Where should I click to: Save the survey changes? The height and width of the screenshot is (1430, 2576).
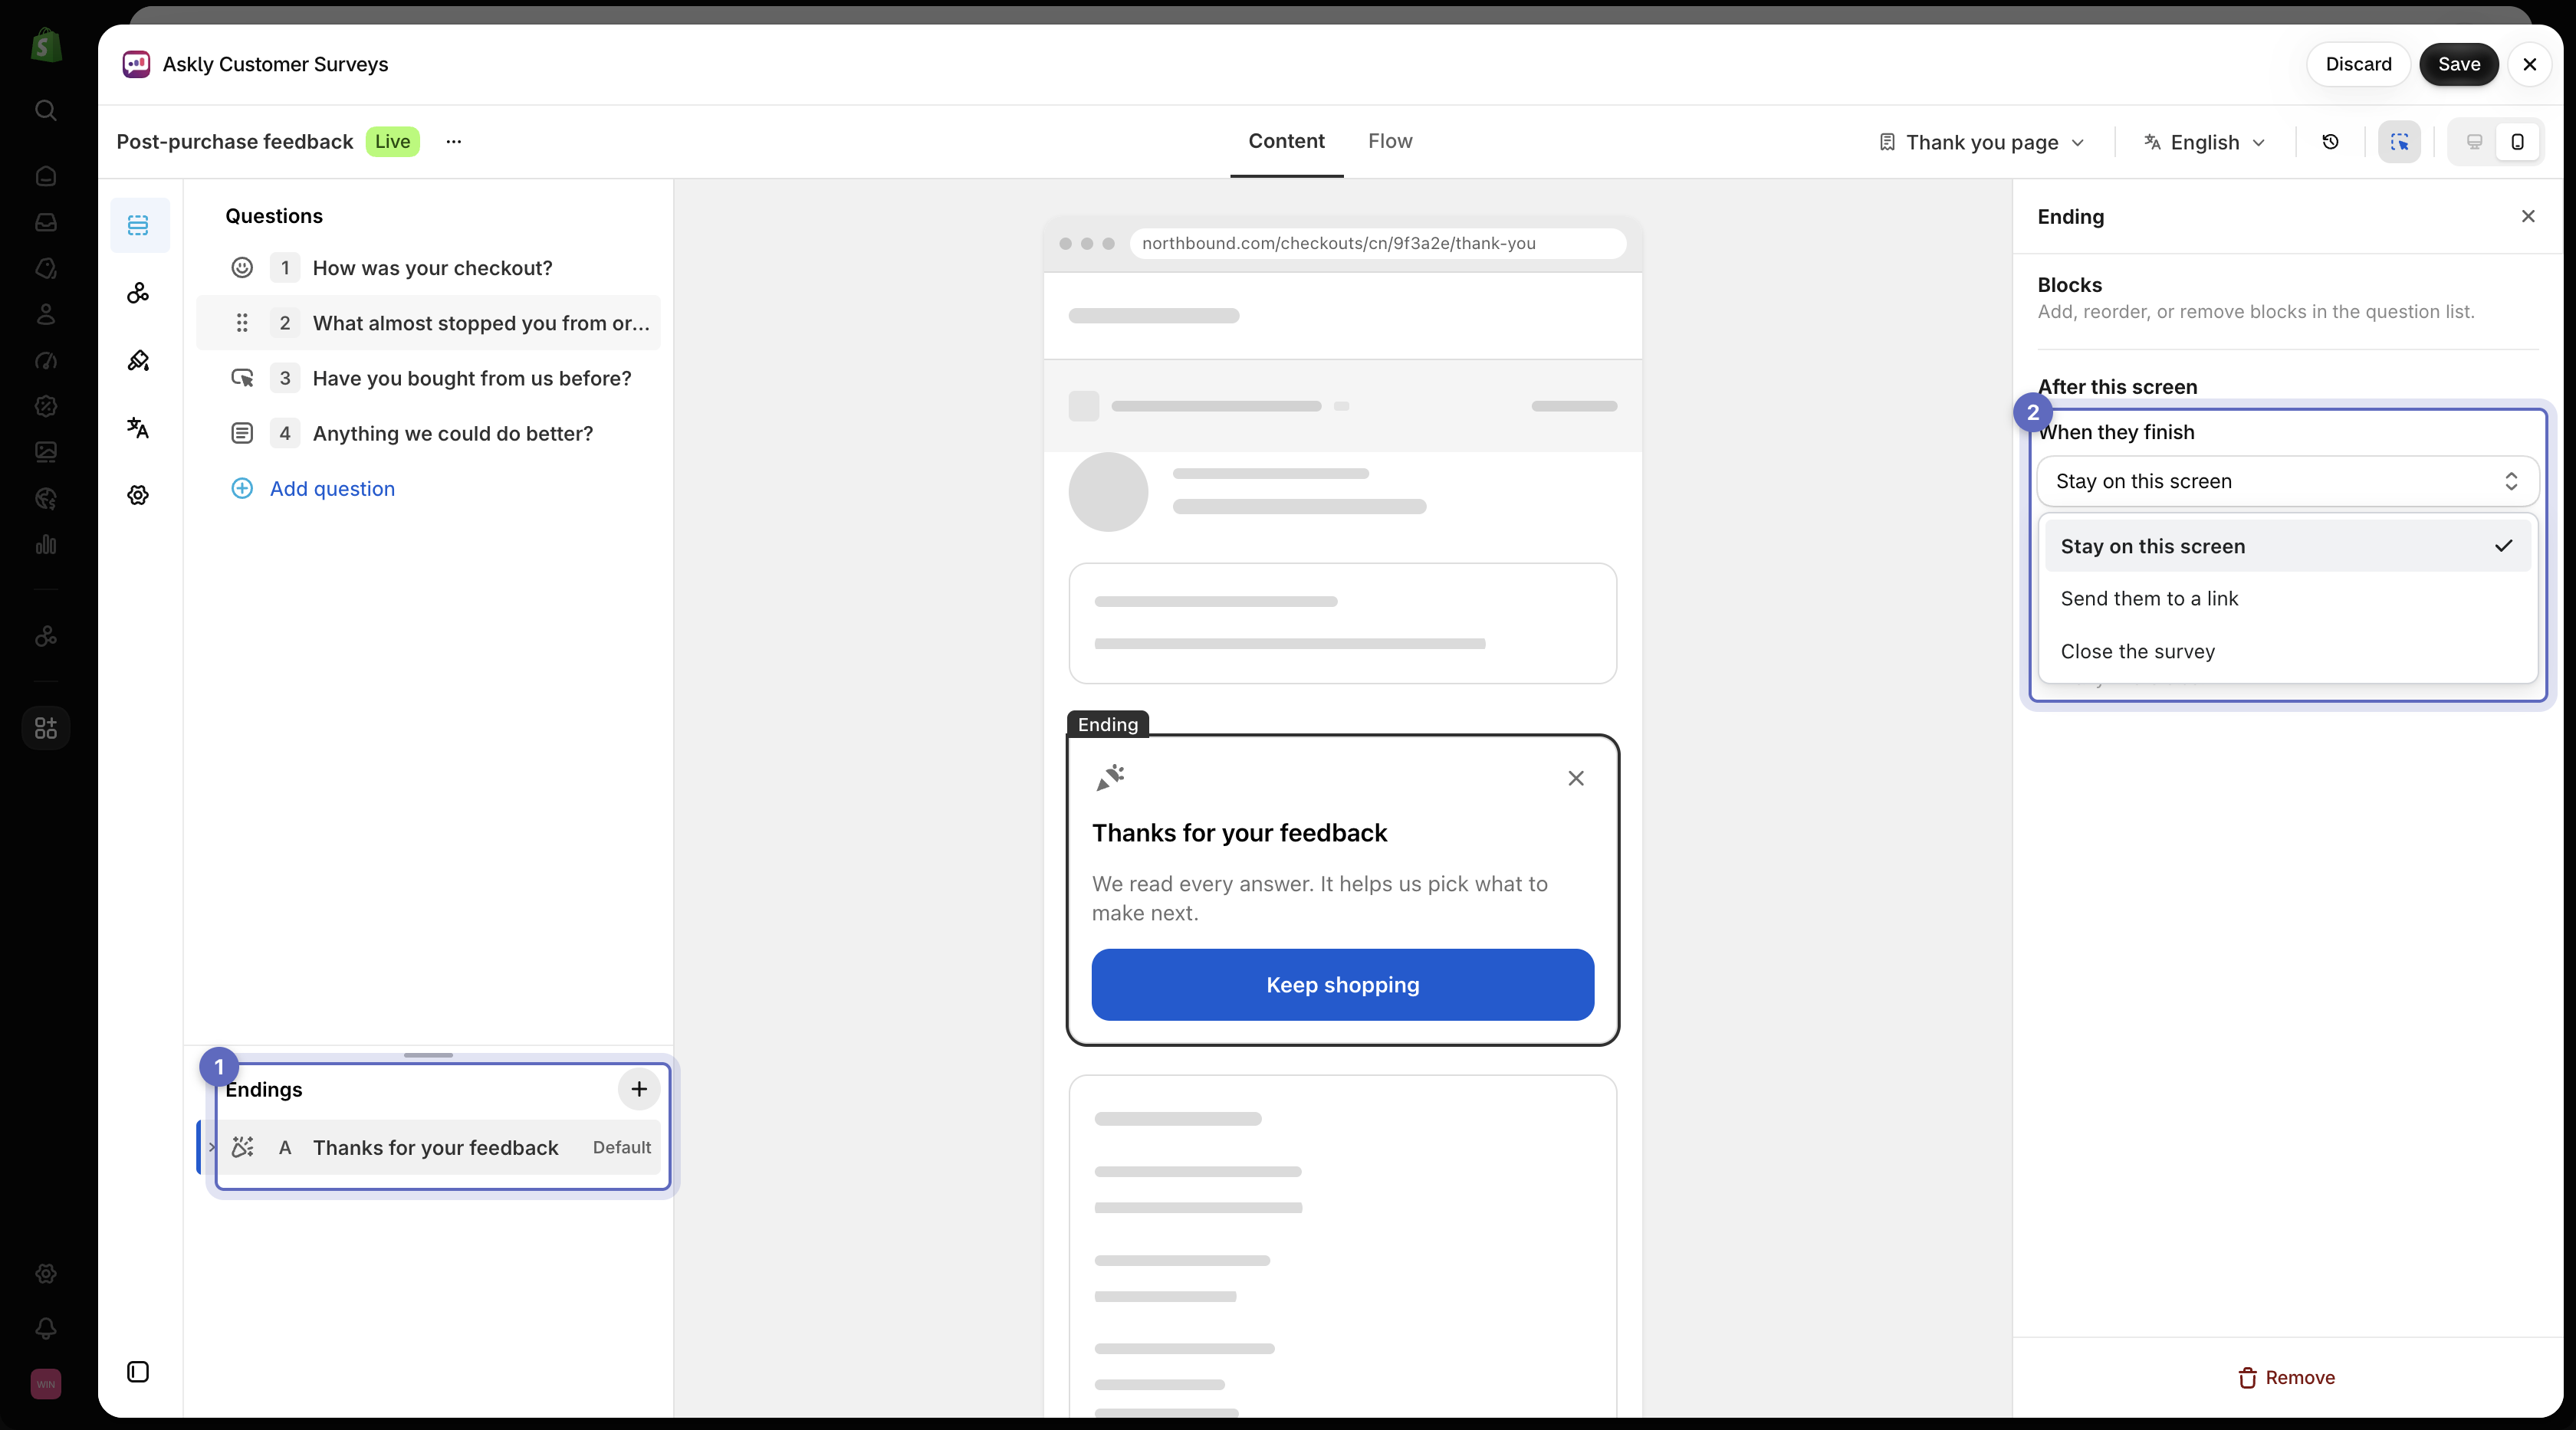2459,64
